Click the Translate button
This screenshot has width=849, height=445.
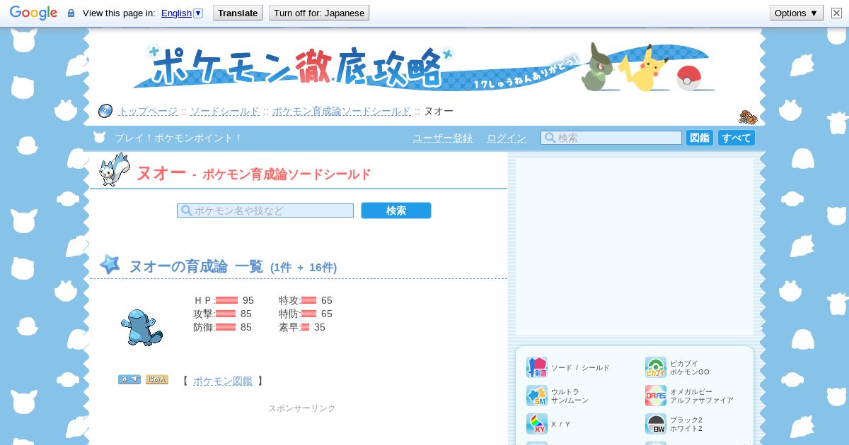coord(238,13)
